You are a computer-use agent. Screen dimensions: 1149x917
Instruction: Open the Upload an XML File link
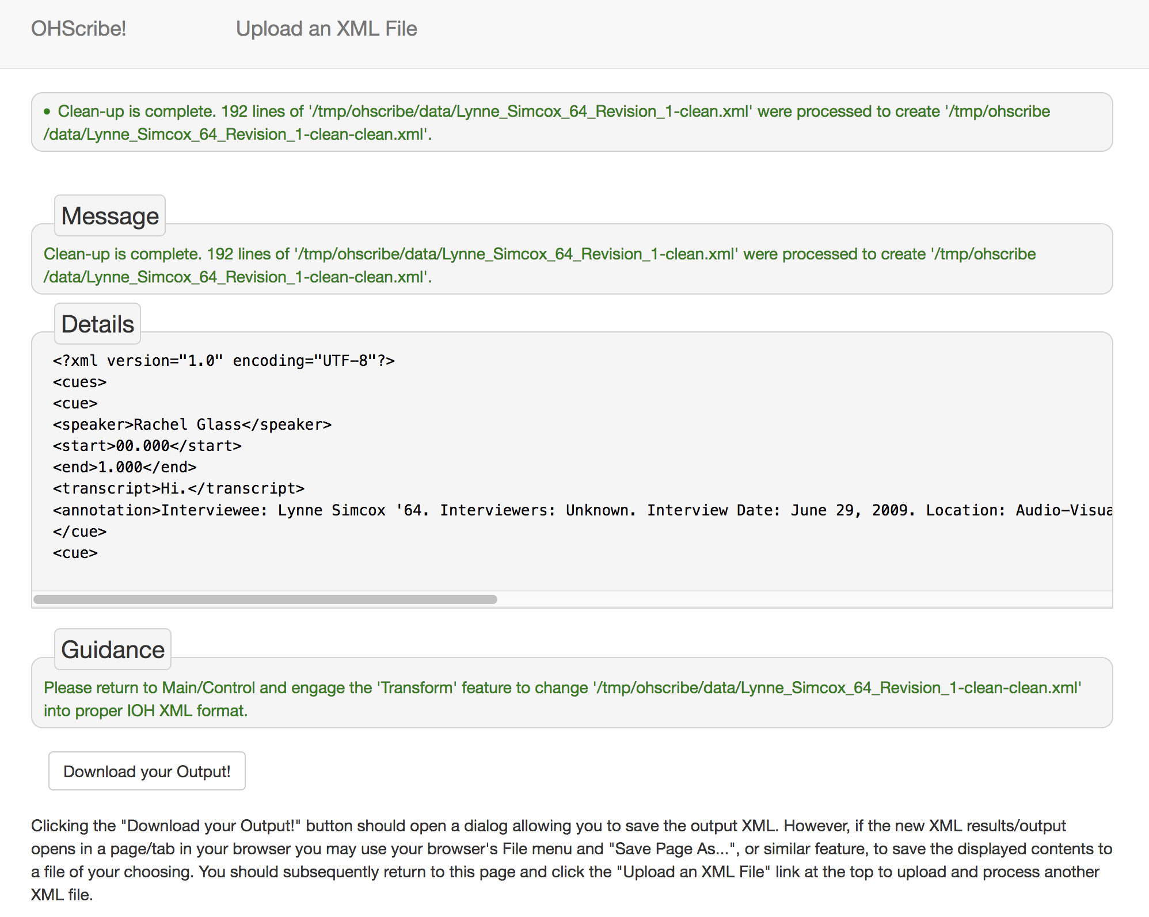(x=326, y=29)
